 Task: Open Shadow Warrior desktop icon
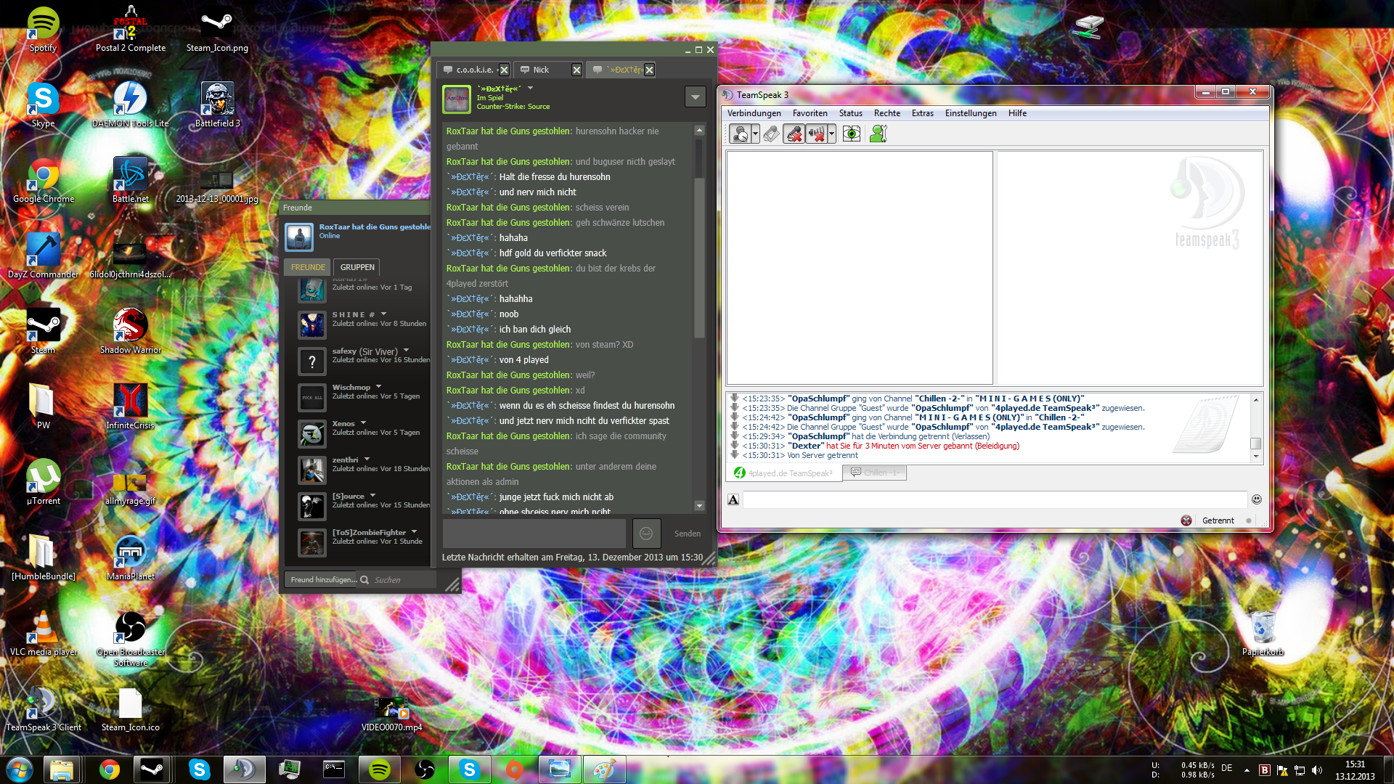(x=130, y=331)
